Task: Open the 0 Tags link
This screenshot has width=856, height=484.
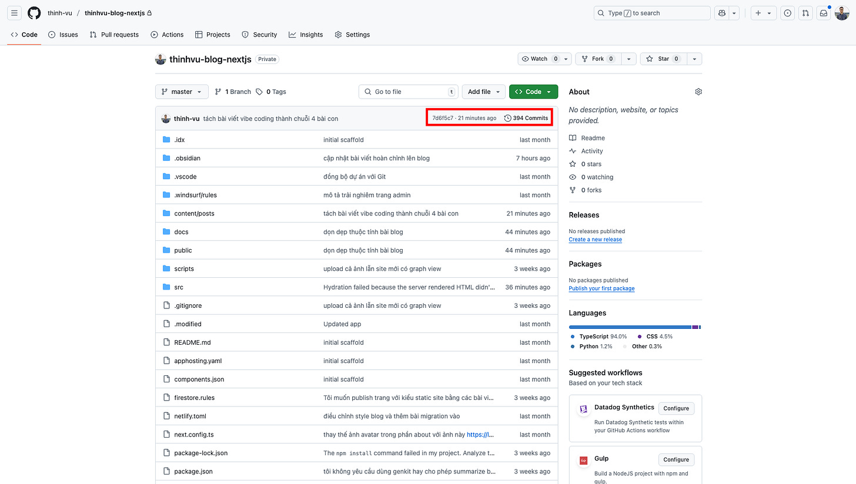Action: 271,92
